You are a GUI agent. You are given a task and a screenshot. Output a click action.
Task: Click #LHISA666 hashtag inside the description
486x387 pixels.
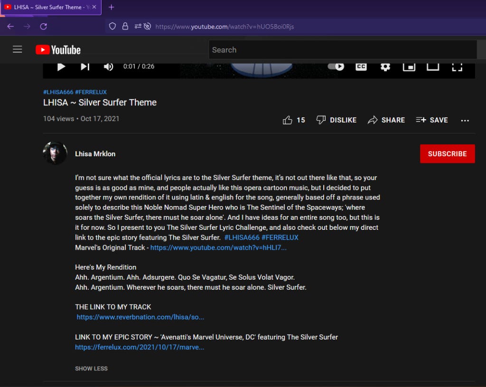coord(242,237)
